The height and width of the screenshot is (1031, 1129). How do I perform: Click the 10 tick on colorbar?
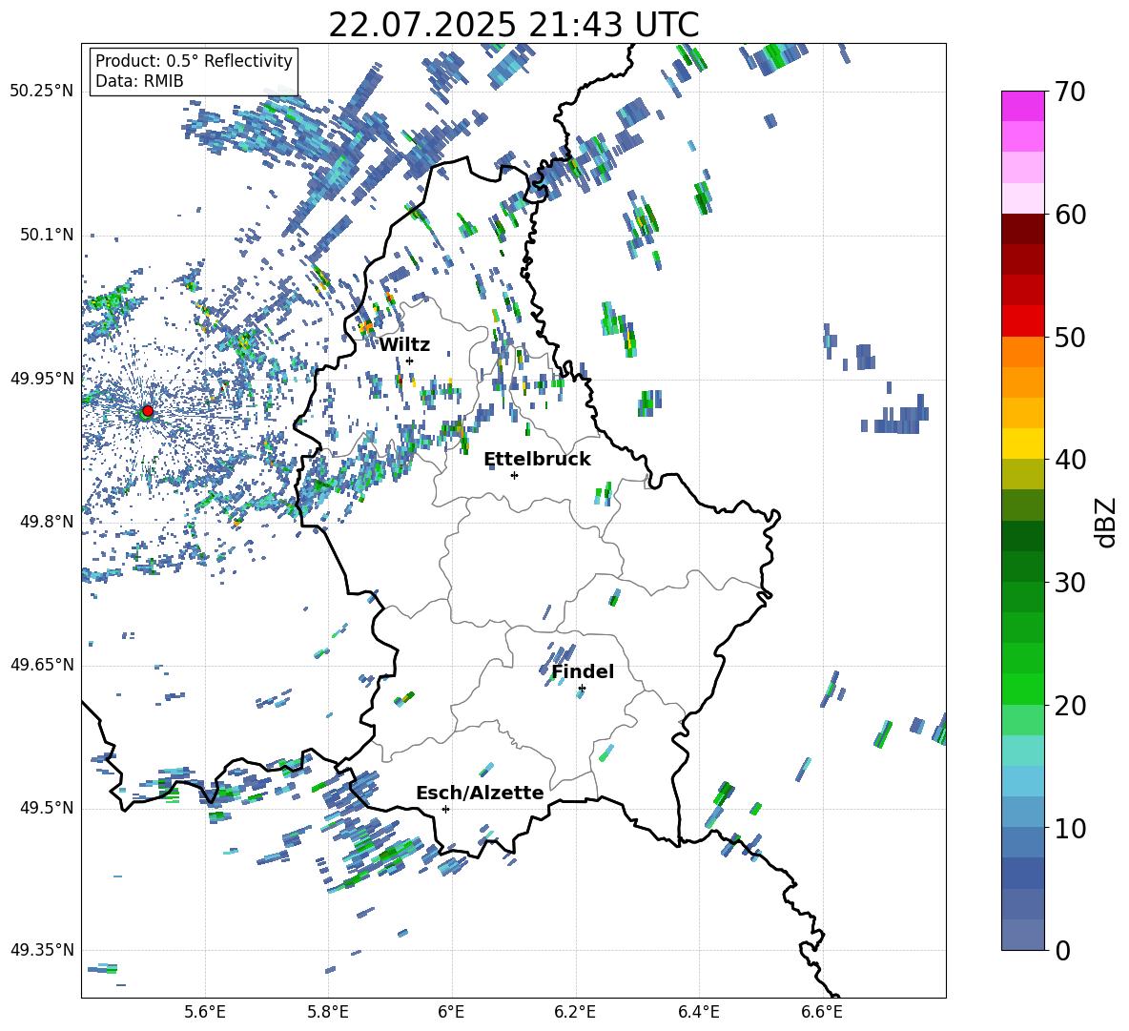[1070, 828]
